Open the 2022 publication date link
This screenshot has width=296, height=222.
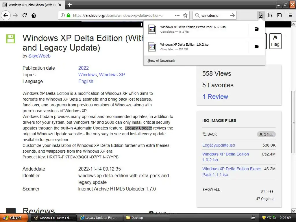[x=84, y=68]
